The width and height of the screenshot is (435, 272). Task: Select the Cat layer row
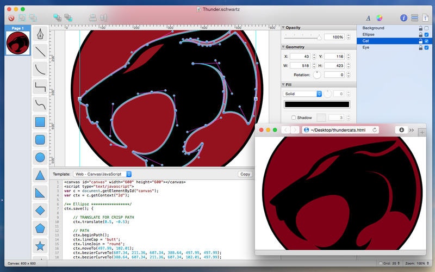395,41
